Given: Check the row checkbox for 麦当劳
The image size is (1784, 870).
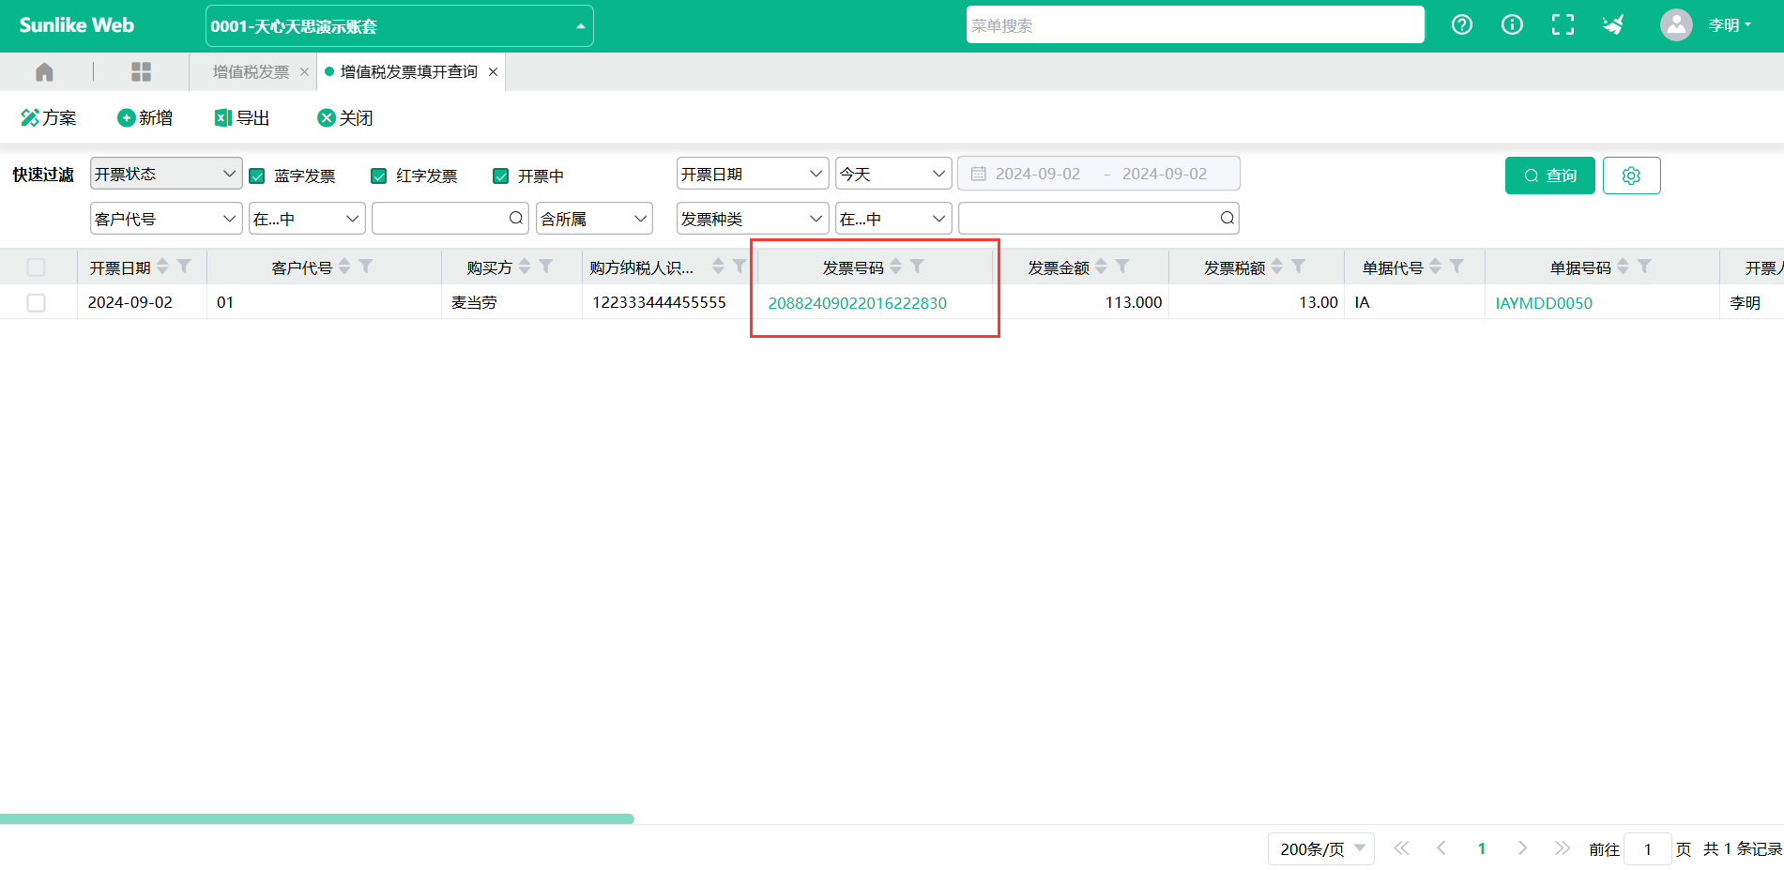Looking at the screenshot, I should pyautogui.click(x=37, y=303).
